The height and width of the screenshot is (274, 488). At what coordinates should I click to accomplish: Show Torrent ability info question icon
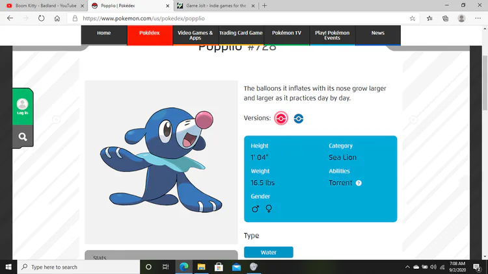[359, 183]
